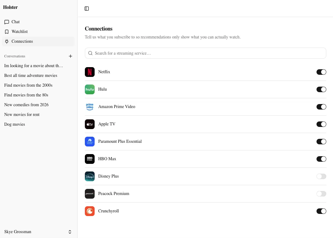Click the search magnifier icon
The height and width of the screenshot is (238, 333).
point(90,53)
